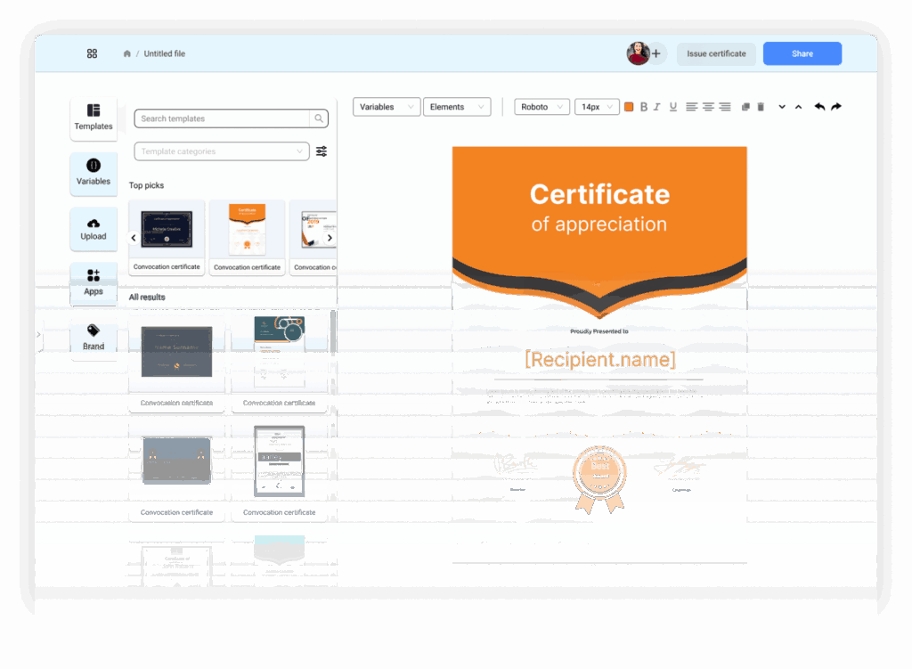The height and width of the screenshot is (669, 912).
Task: Redo the last action
Action: tap(836, 107)
